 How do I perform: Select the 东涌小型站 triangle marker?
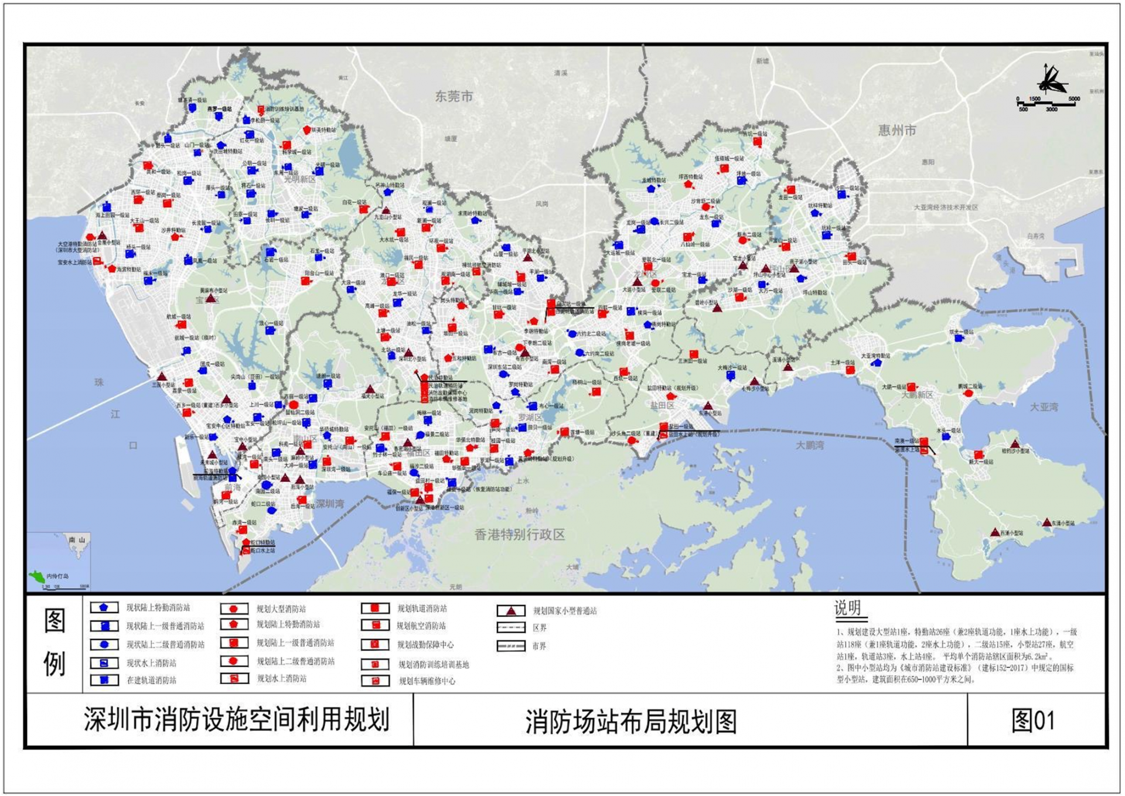[x=1046, y=522]
